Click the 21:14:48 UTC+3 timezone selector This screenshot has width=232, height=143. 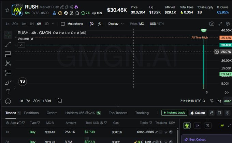[x=192, y=101]
